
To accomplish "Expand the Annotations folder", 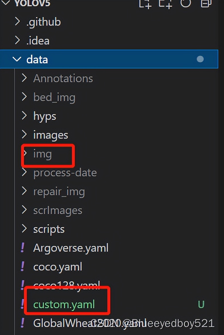I will point(24,78).
